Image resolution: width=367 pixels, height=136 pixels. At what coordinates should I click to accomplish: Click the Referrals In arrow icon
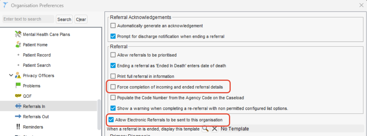[18, 106]
